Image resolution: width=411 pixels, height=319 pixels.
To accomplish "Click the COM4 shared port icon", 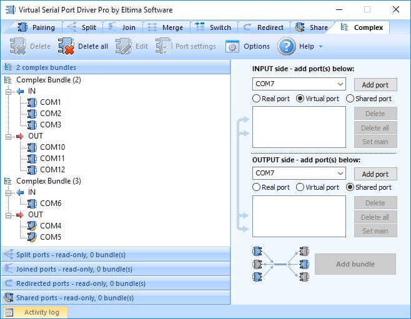I will (x=32, y=226).
